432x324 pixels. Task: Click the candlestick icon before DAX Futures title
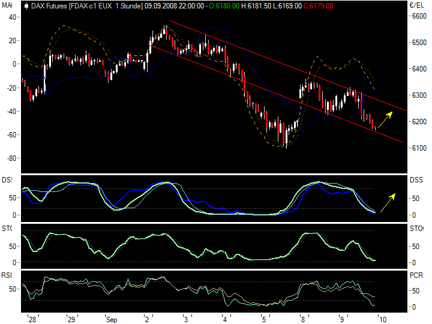click(26, 6)
